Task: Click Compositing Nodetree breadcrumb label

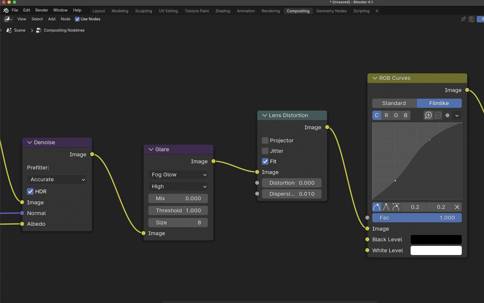Action: click(64, 30)
